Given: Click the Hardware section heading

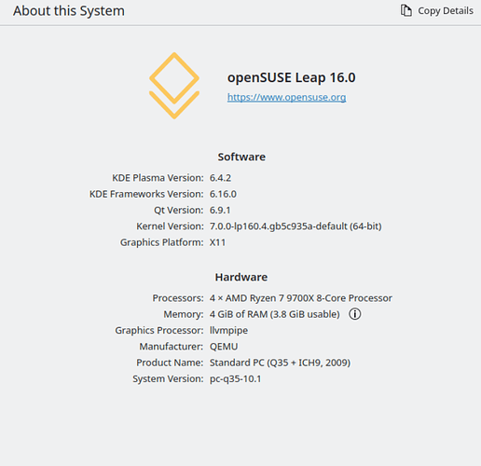Looking at the screenshot, I should (x=241, y=277).
